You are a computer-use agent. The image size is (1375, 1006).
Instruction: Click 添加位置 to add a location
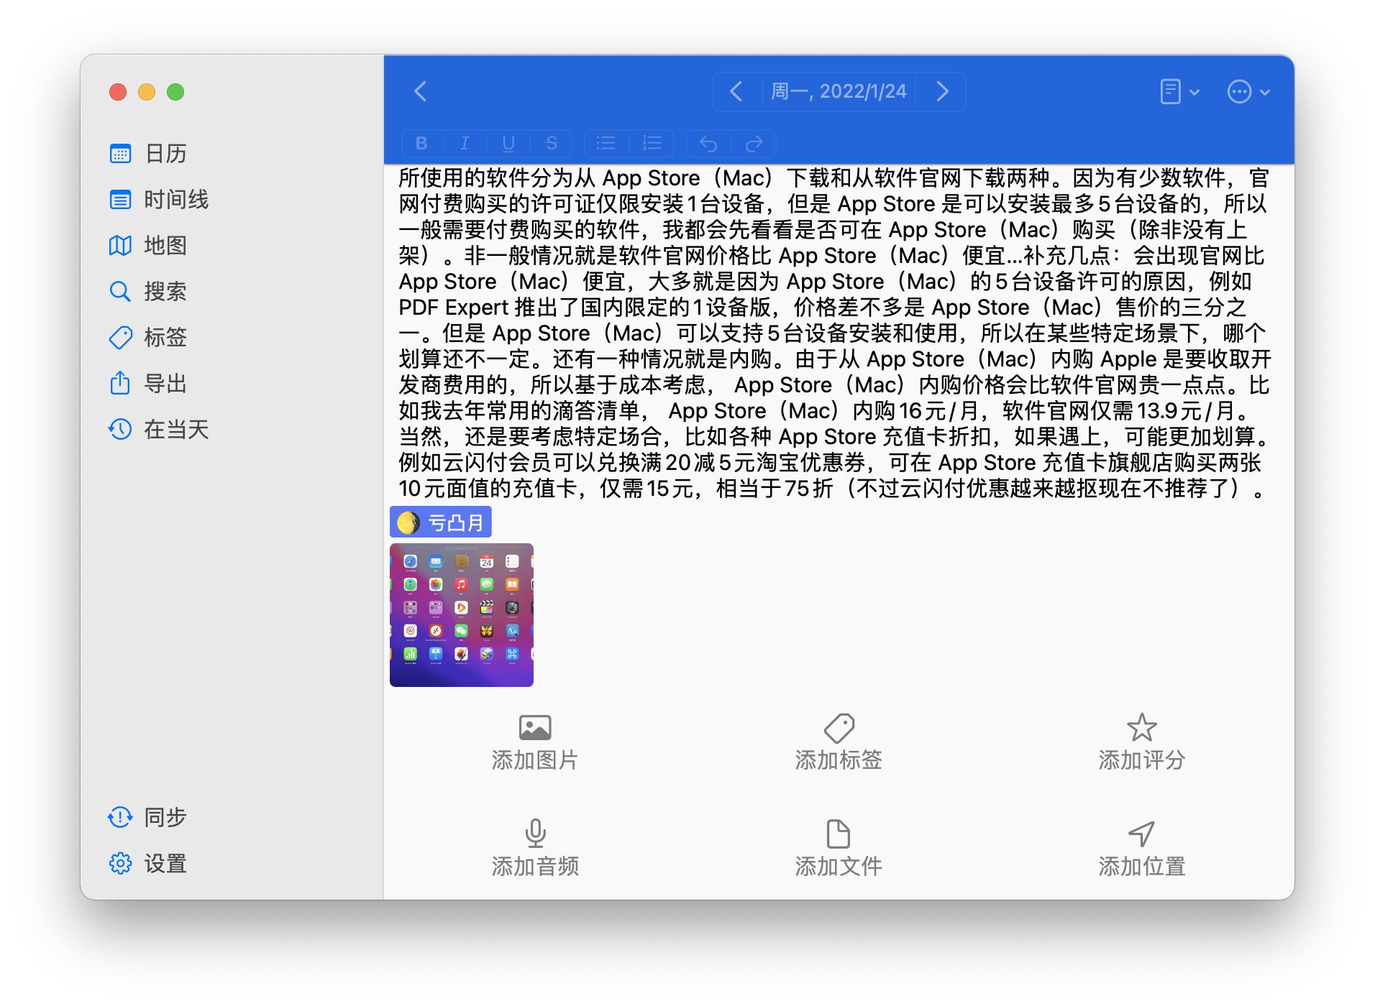[x=1141, y=849]
